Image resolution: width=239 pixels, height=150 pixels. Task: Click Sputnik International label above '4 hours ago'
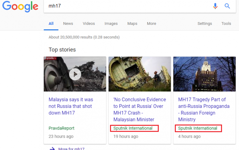[x=198, y=128]
